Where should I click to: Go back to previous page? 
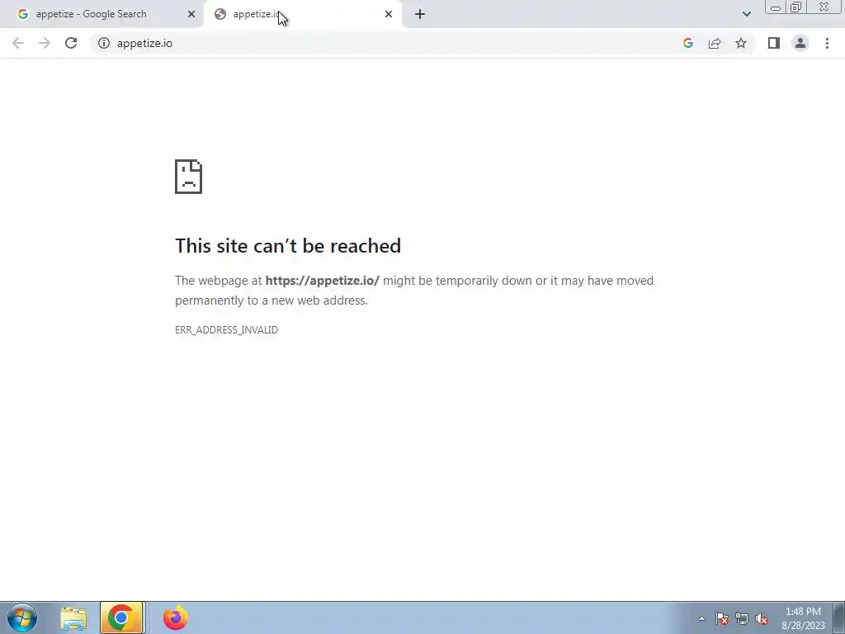(18, 43)
